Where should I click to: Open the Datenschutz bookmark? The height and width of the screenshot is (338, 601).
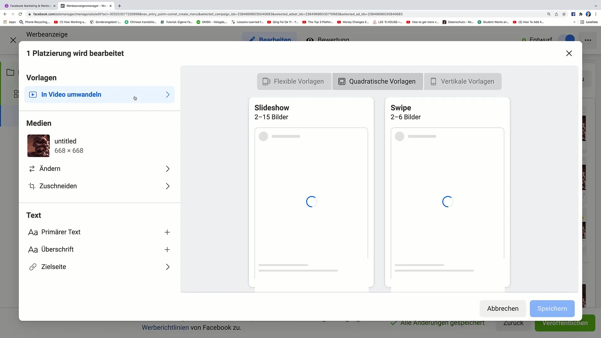(x=458, y=22)
